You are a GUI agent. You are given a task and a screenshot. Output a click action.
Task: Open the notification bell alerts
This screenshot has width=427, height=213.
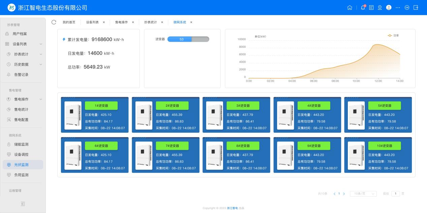point(363,8)
